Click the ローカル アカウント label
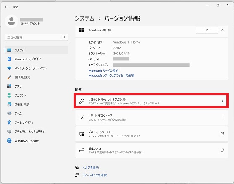 [x=30, y=23]
